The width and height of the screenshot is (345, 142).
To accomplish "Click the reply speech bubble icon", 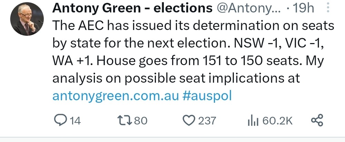I will (x=61, y=121).
